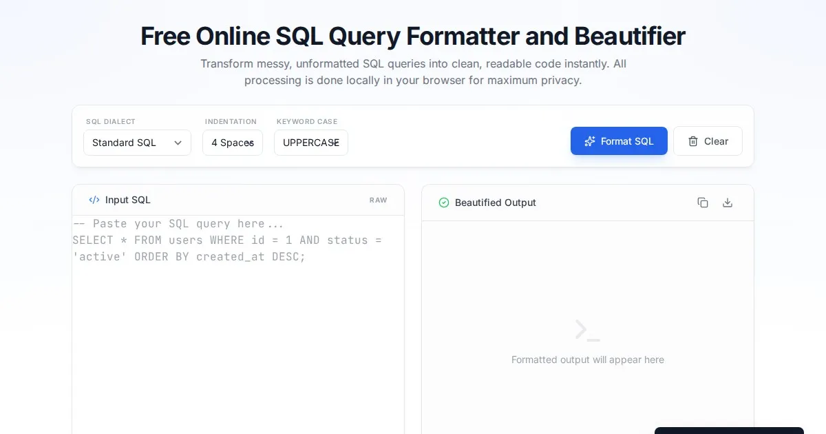Click the Beautified Output panel title

point(495,203)
